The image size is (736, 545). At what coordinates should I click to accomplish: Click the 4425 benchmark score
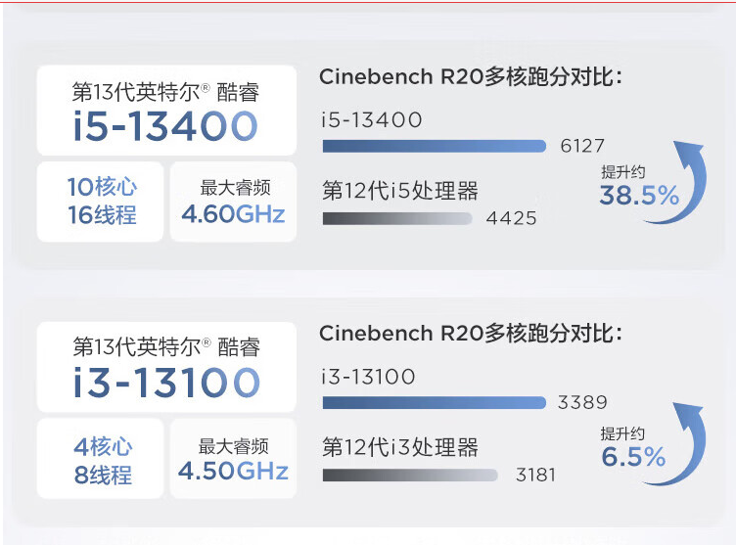click(511, 218)
